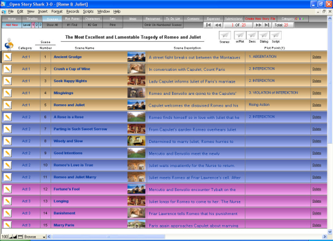Image resolution: width=333 pixels, height=241 pixels.
Task: Switch to the Plot Points tab
Action: (x=72, y=18)
